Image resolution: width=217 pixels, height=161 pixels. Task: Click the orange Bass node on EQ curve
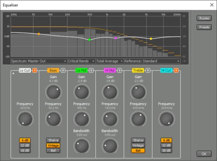39,34
